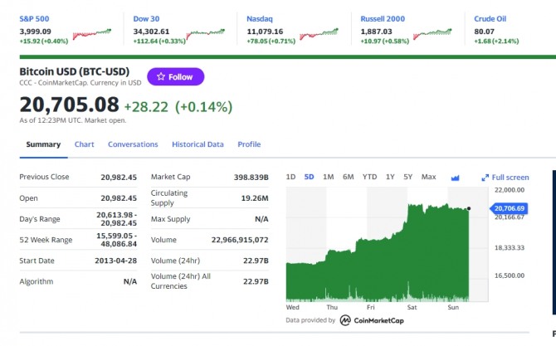
Task: Go to the Profile tab
Action: 249,144
